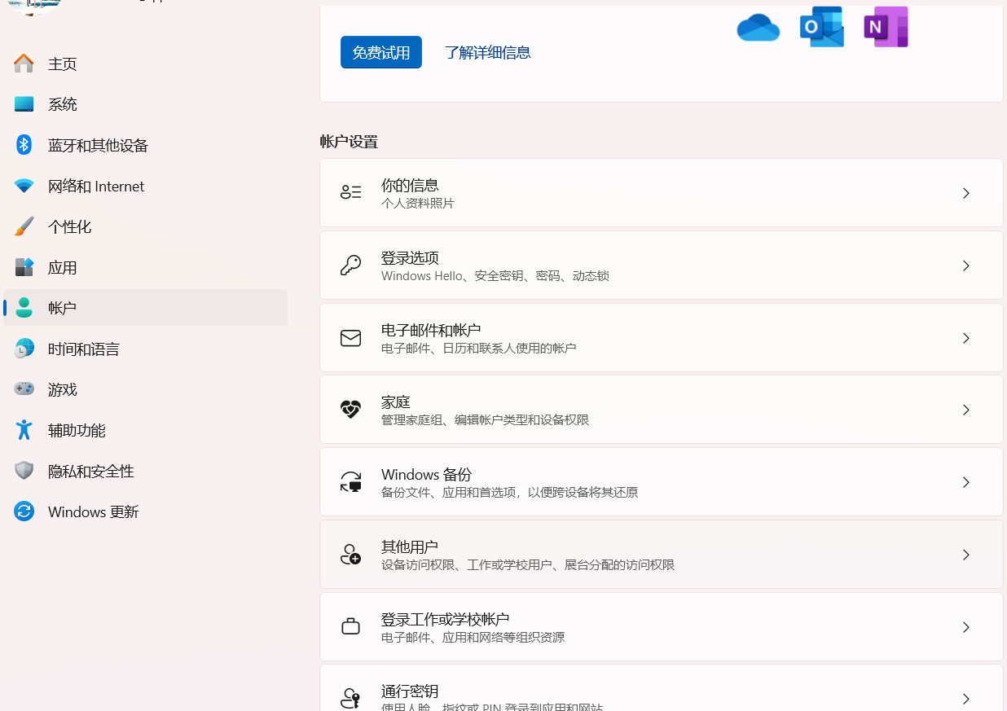The width and height of the screenshot is (1007, 711).
Task: Click the accessibility figure icon for 辅助功能
Action: tap(24, 430)
